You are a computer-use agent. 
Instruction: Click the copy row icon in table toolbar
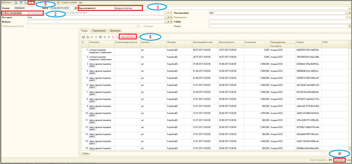(x=88, y=37)
